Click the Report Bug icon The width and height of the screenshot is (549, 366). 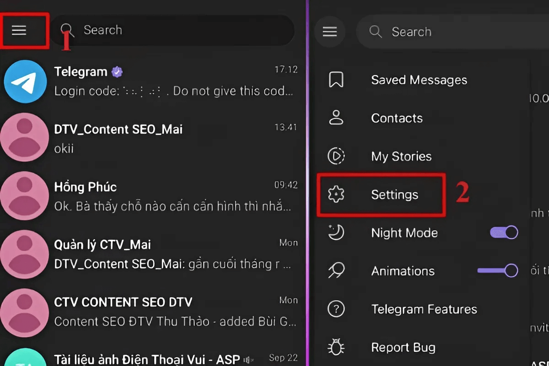coord(336,347)
